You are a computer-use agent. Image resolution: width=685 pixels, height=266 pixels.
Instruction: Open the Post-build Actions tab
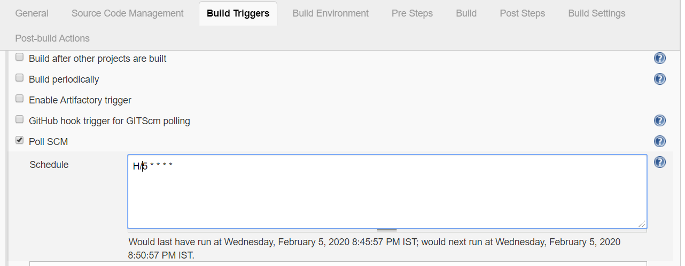pos(52,38)
